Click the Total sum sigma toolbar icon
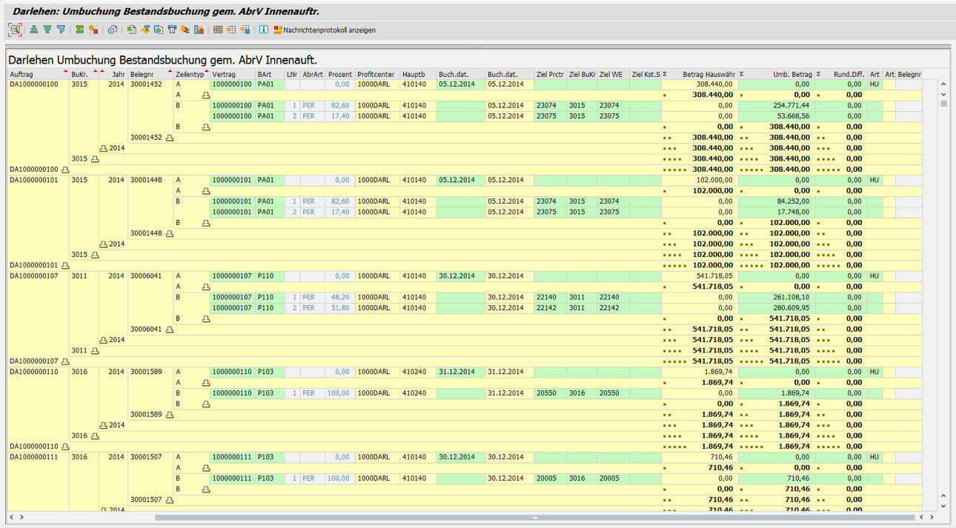The width and height of the screenshot is (956, 528). pos(80,30)
